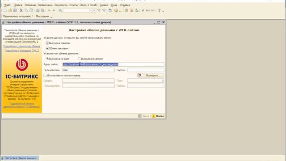
Task: Click the Find next toolbar icon
Action: [99, 10]
